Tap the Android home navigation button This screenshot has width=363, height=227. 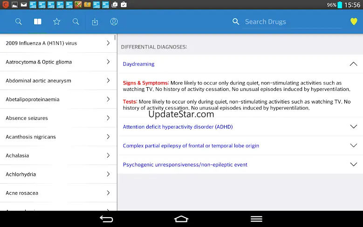pyautogui.click(x=181, y=219)
